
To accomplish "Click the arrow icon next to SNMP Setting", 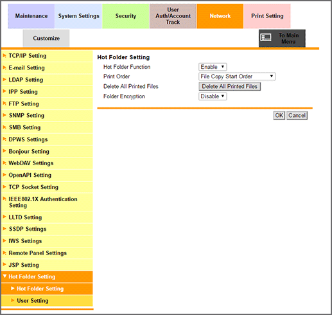I will coord(4,115).
